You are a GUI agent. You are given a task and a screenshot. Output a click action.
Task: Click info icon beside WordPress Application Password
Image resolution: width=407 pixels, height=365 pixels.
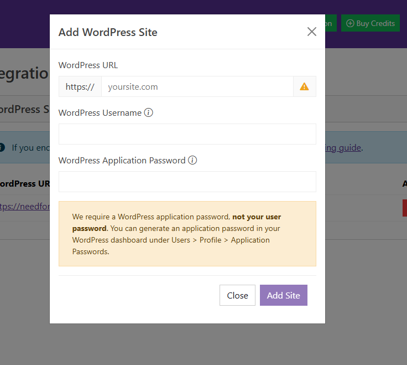tap(192, 160)
